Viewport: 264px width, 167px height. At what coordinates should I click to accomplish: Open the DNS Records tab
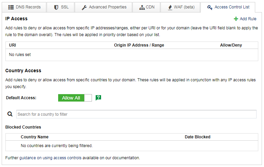tap(24, 7)
